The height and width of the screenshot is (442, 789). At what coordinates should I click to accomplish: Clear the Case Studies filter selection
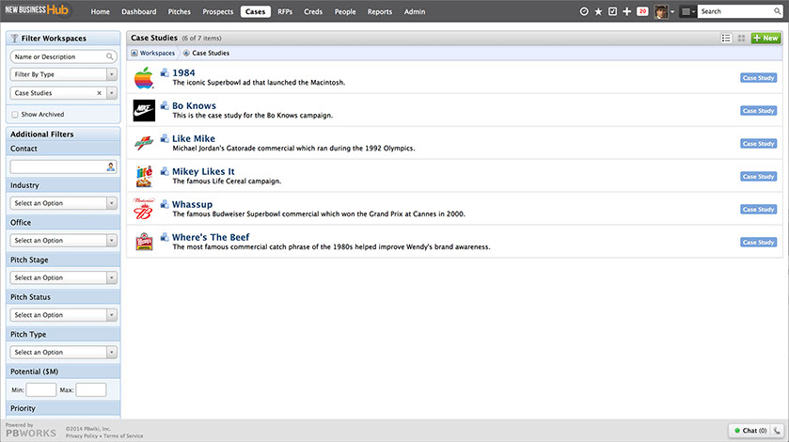click(x=99, y=93)
